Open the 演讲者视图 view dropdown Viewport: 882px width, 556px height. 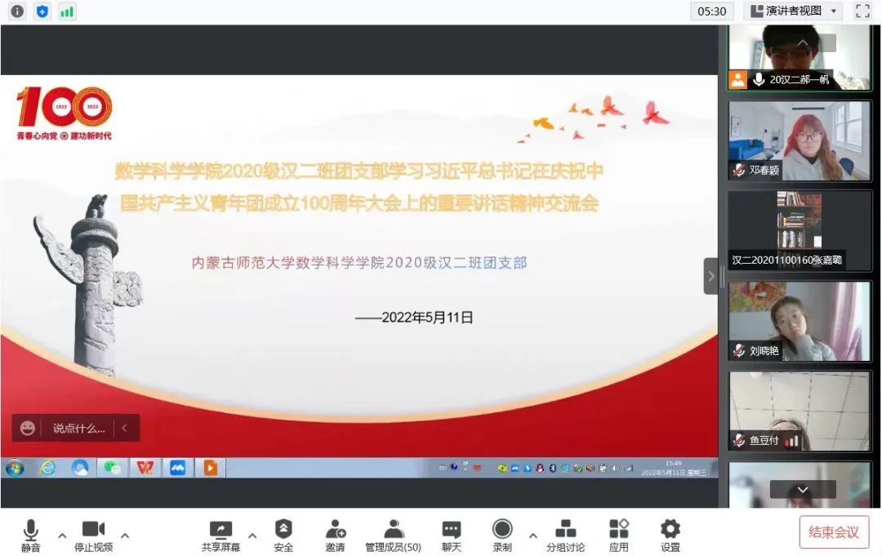pos(793,11)
